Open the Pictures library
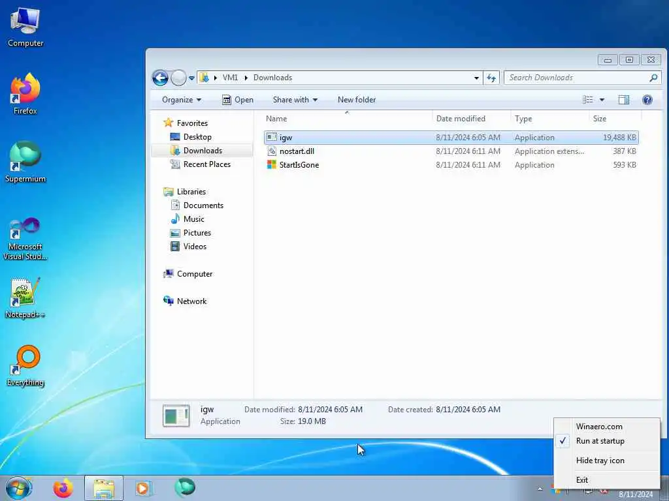 click(x=197, y=233)
